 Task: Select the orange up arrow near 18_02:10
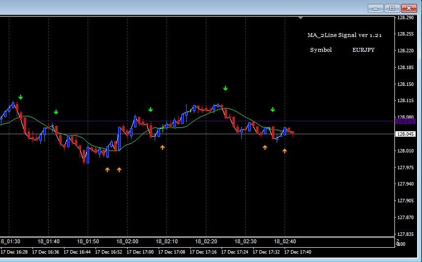click(x=162, y=147)
